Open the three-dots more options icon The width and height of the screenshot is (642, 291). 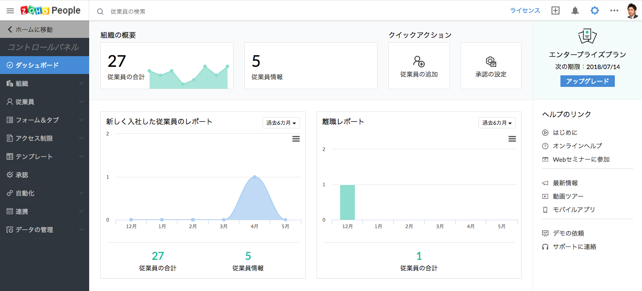614,11
